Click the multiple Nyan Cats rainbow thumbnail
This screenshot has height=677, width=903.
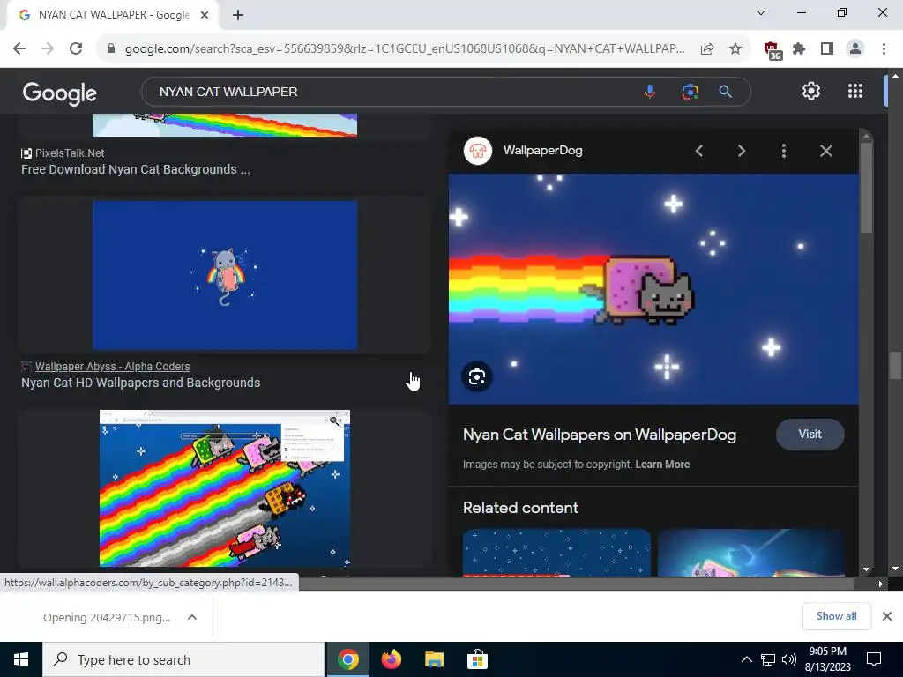[225, 488]
